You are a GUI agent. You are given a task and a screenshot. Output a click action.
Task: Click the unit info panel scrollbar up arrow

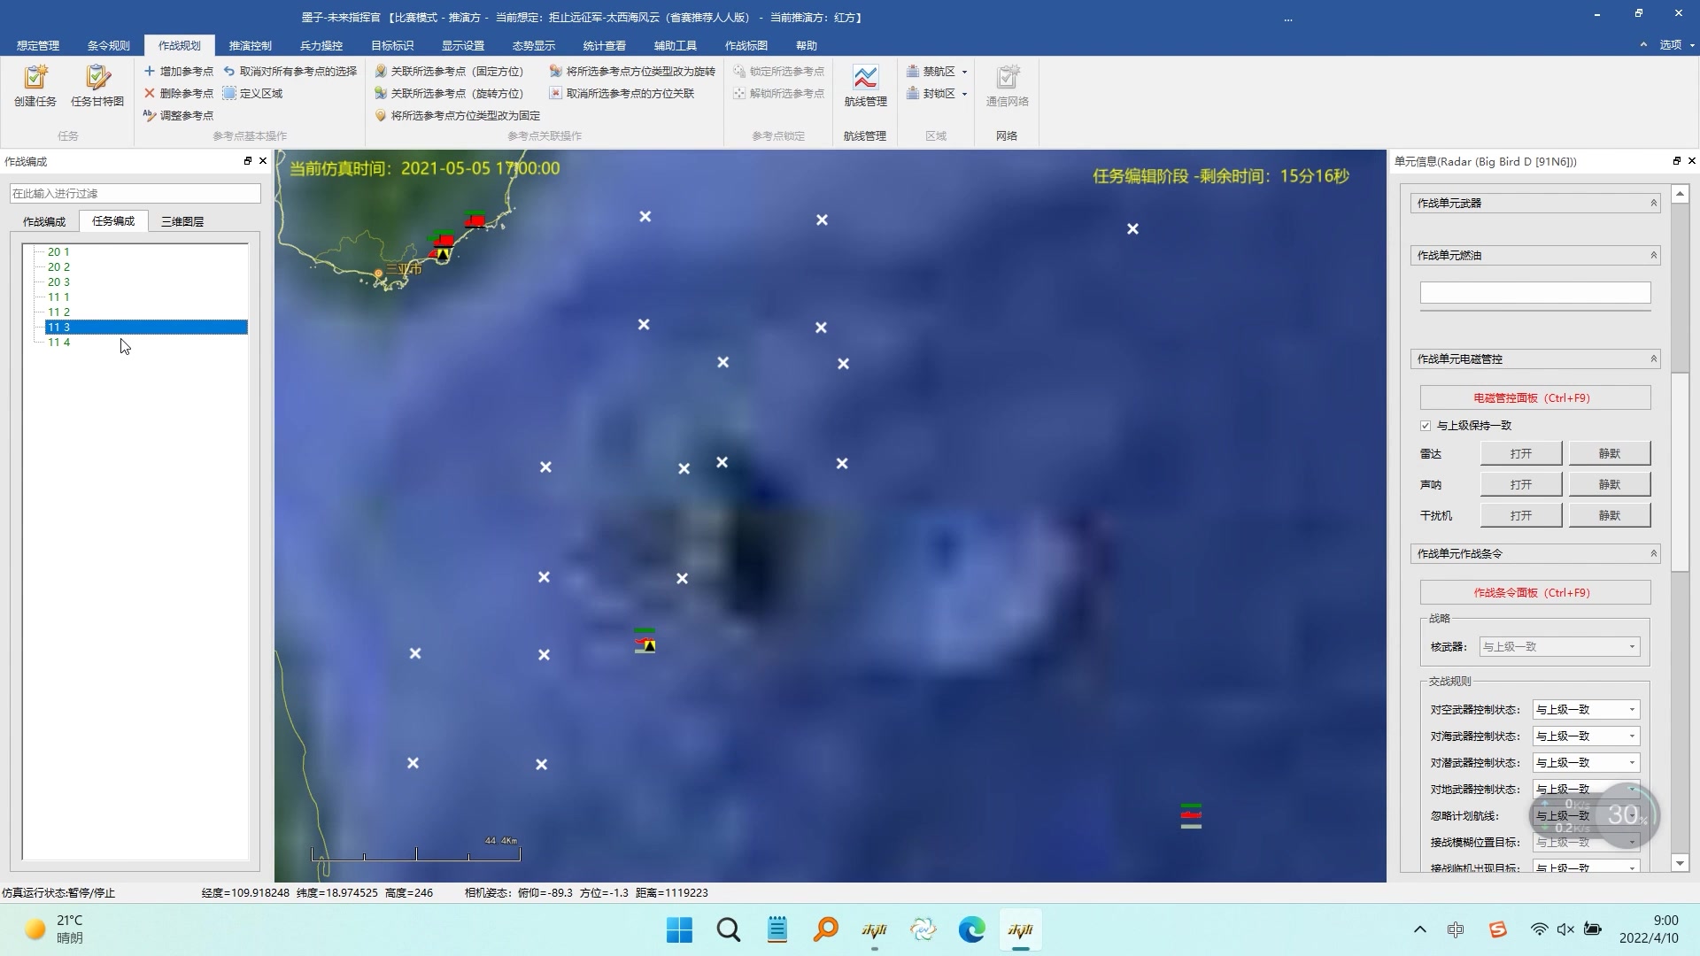click(x=1680, y=194)
